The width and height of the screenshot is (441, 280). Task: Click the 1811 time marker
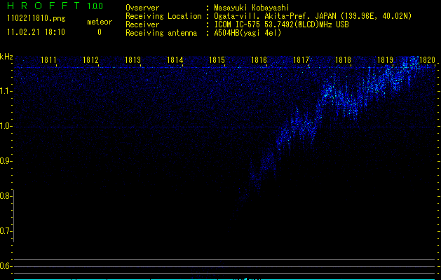pyautogui.click(x=48, y=60)
